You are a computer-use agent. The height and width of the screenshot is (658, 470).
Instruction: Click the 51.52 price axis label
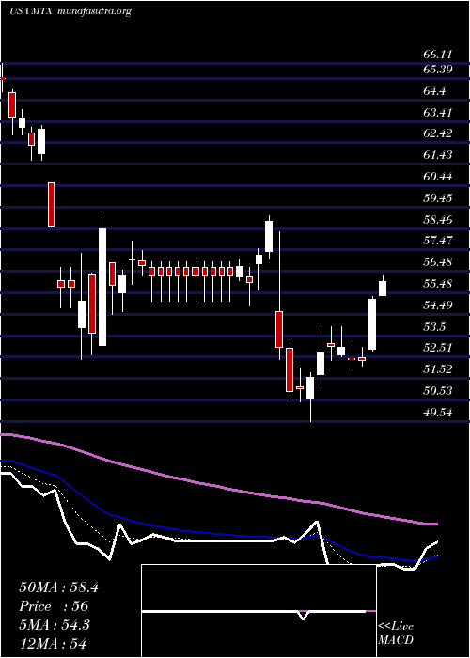438,369
